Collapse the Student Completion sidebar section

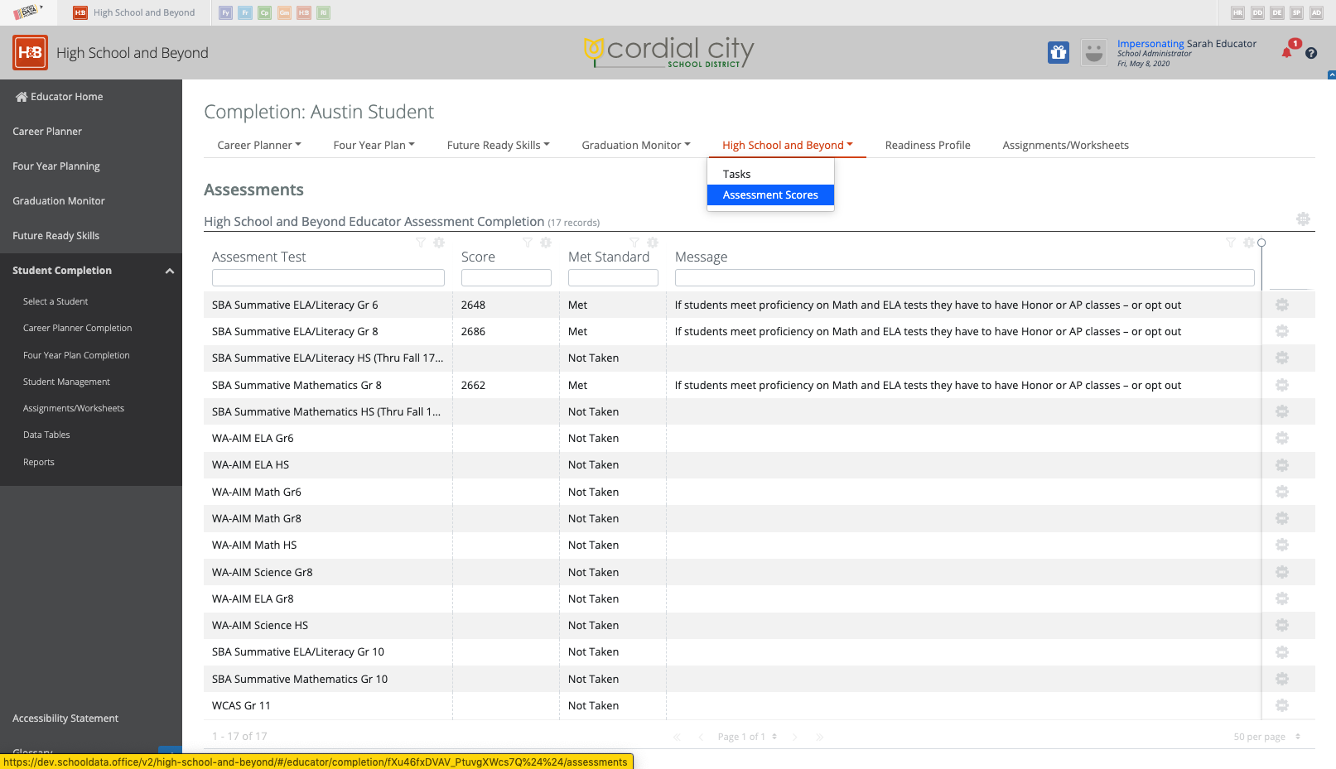click(x=170, y=271)
